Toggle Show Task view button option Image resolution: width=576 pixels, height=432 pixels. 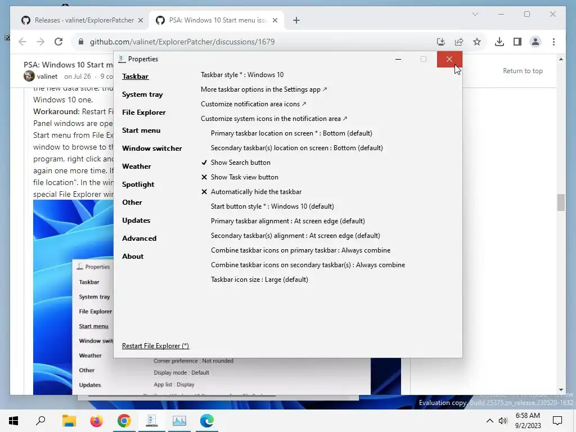point(244,177)
